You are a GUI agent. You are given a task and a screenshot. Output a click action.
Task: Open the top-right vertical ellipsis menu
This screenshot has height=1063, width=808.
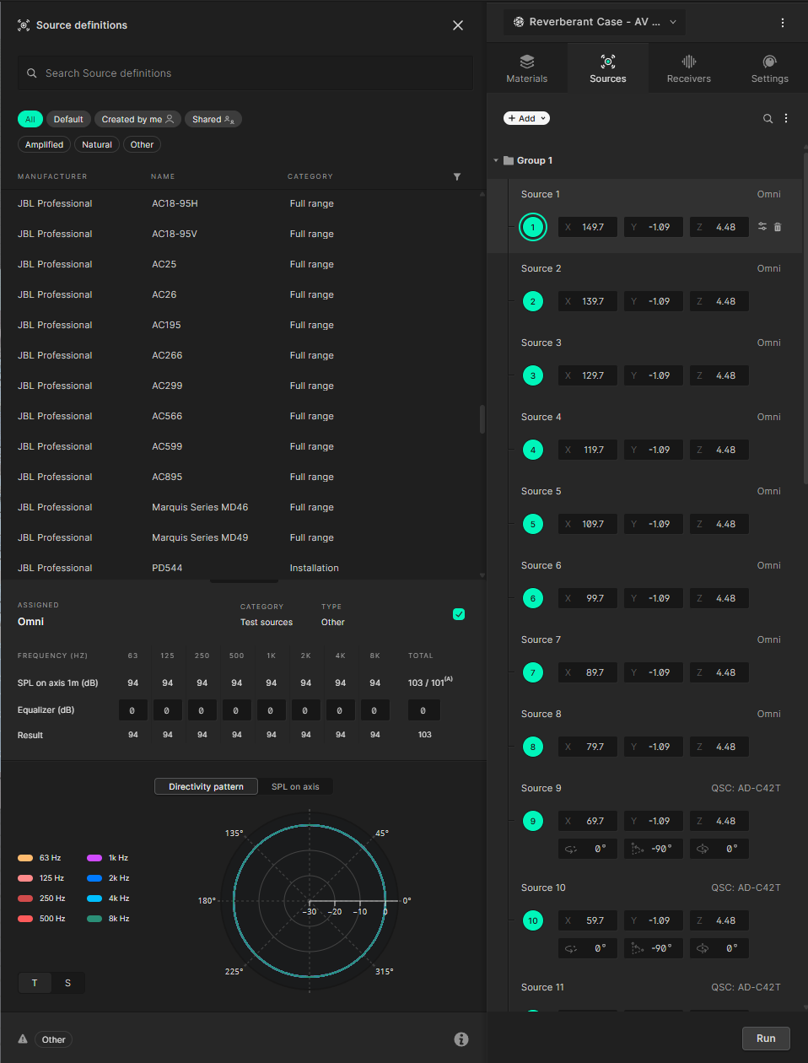click(x=783, y=23)
